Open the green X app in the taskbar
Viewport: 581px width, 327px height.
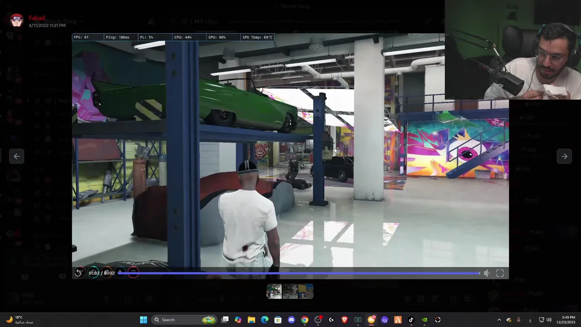358,320
